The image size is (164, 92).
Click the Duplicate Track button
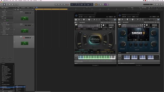18,10
